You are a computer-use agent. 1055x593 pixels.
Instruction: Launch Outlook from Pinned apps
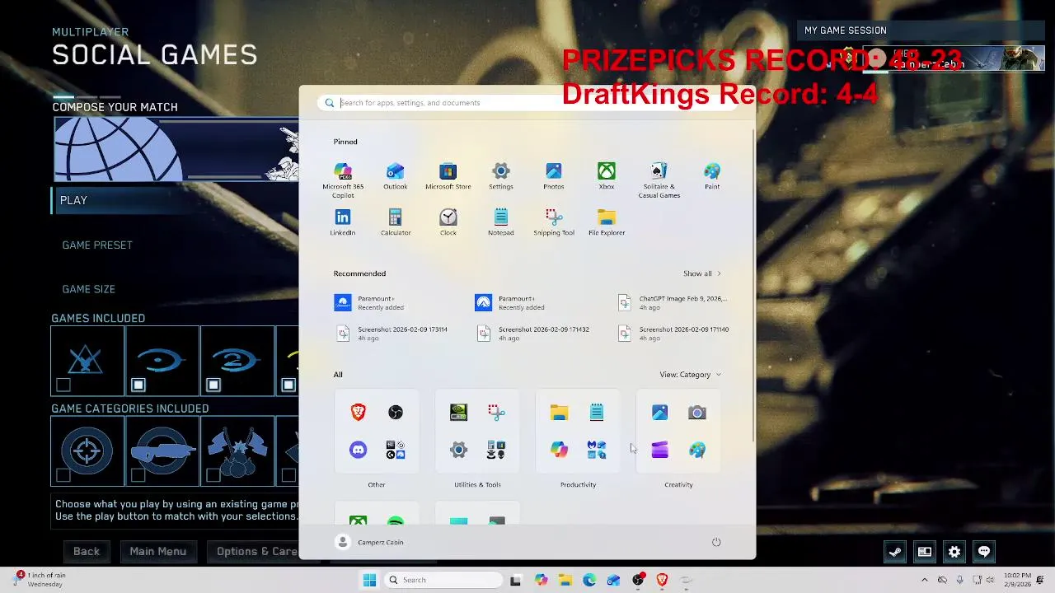pyautogui.click(x=396, y=176)
